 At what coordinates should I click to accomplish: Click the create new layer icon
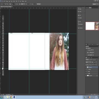click(x=96, y=94)
